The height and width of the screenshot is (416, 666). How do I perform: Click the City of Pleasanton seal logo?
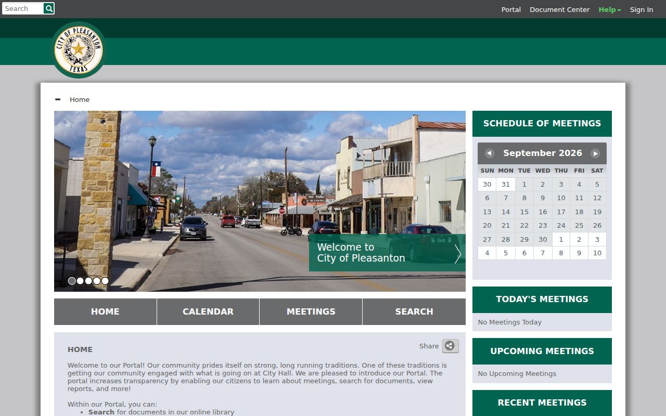click(x=79, y=50)
